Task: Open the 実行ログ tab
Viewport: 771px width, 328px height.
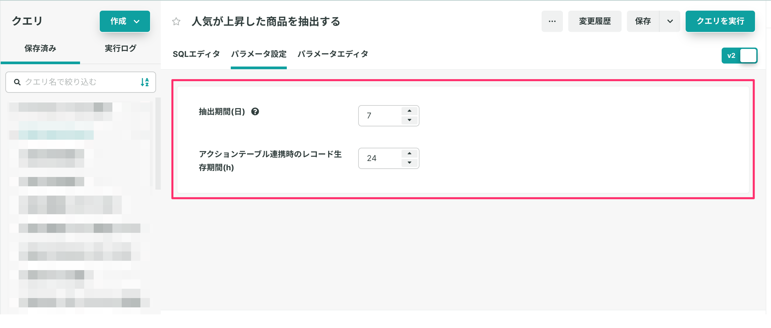Action: 120,49
